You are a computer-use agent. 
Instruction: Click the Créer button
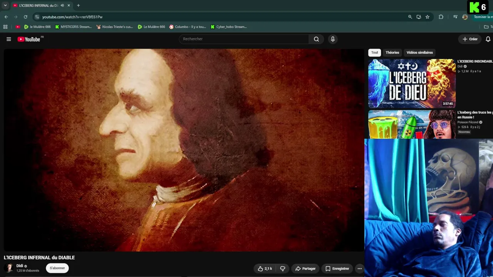(x=470, y=39)
